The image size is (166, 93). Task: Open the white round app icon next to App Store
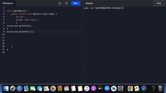coord(114,88)
